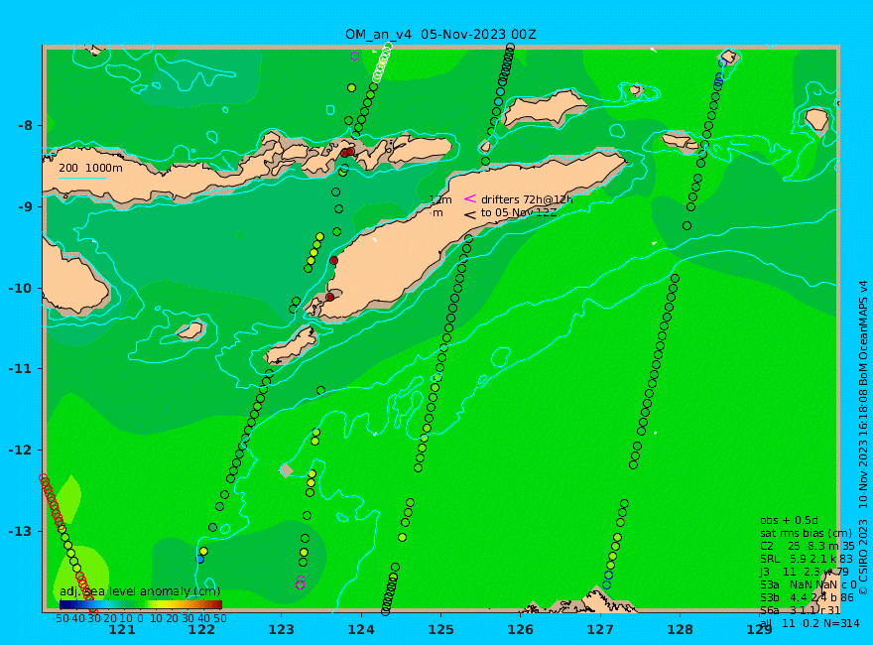
Task: Click the blue filled observation dot near 122E
Action: (199, 559)
